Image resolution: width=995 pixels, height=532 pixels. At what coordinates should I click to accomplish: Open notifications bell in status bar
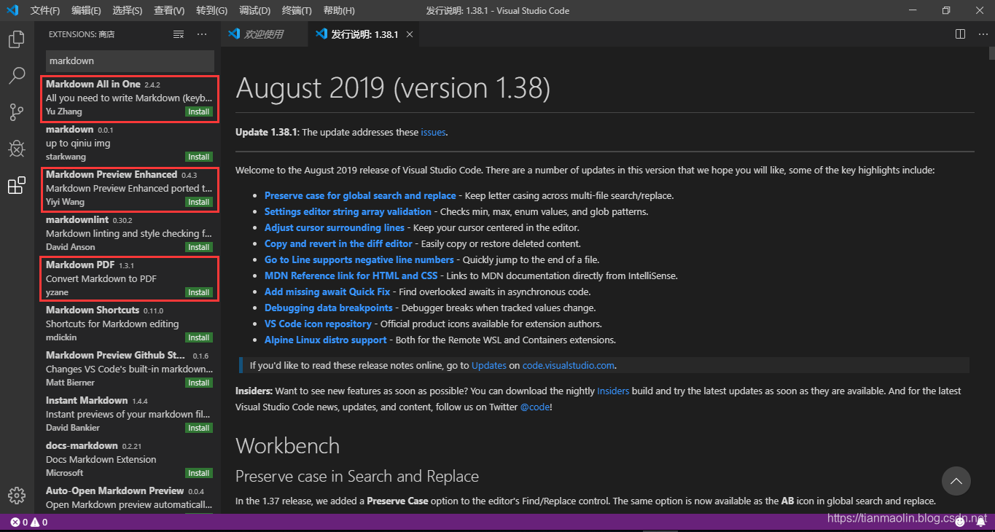[981, 522]
